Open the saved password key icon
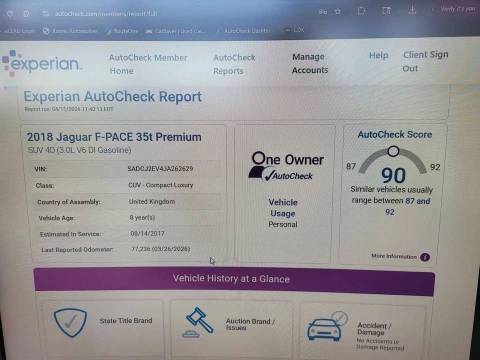The image size is (480, 360). coord(322,12)
